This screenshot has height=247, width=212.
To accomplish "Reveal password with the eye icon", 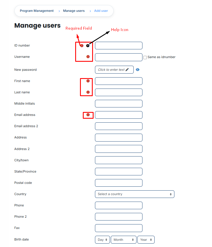I will point(138,70).
